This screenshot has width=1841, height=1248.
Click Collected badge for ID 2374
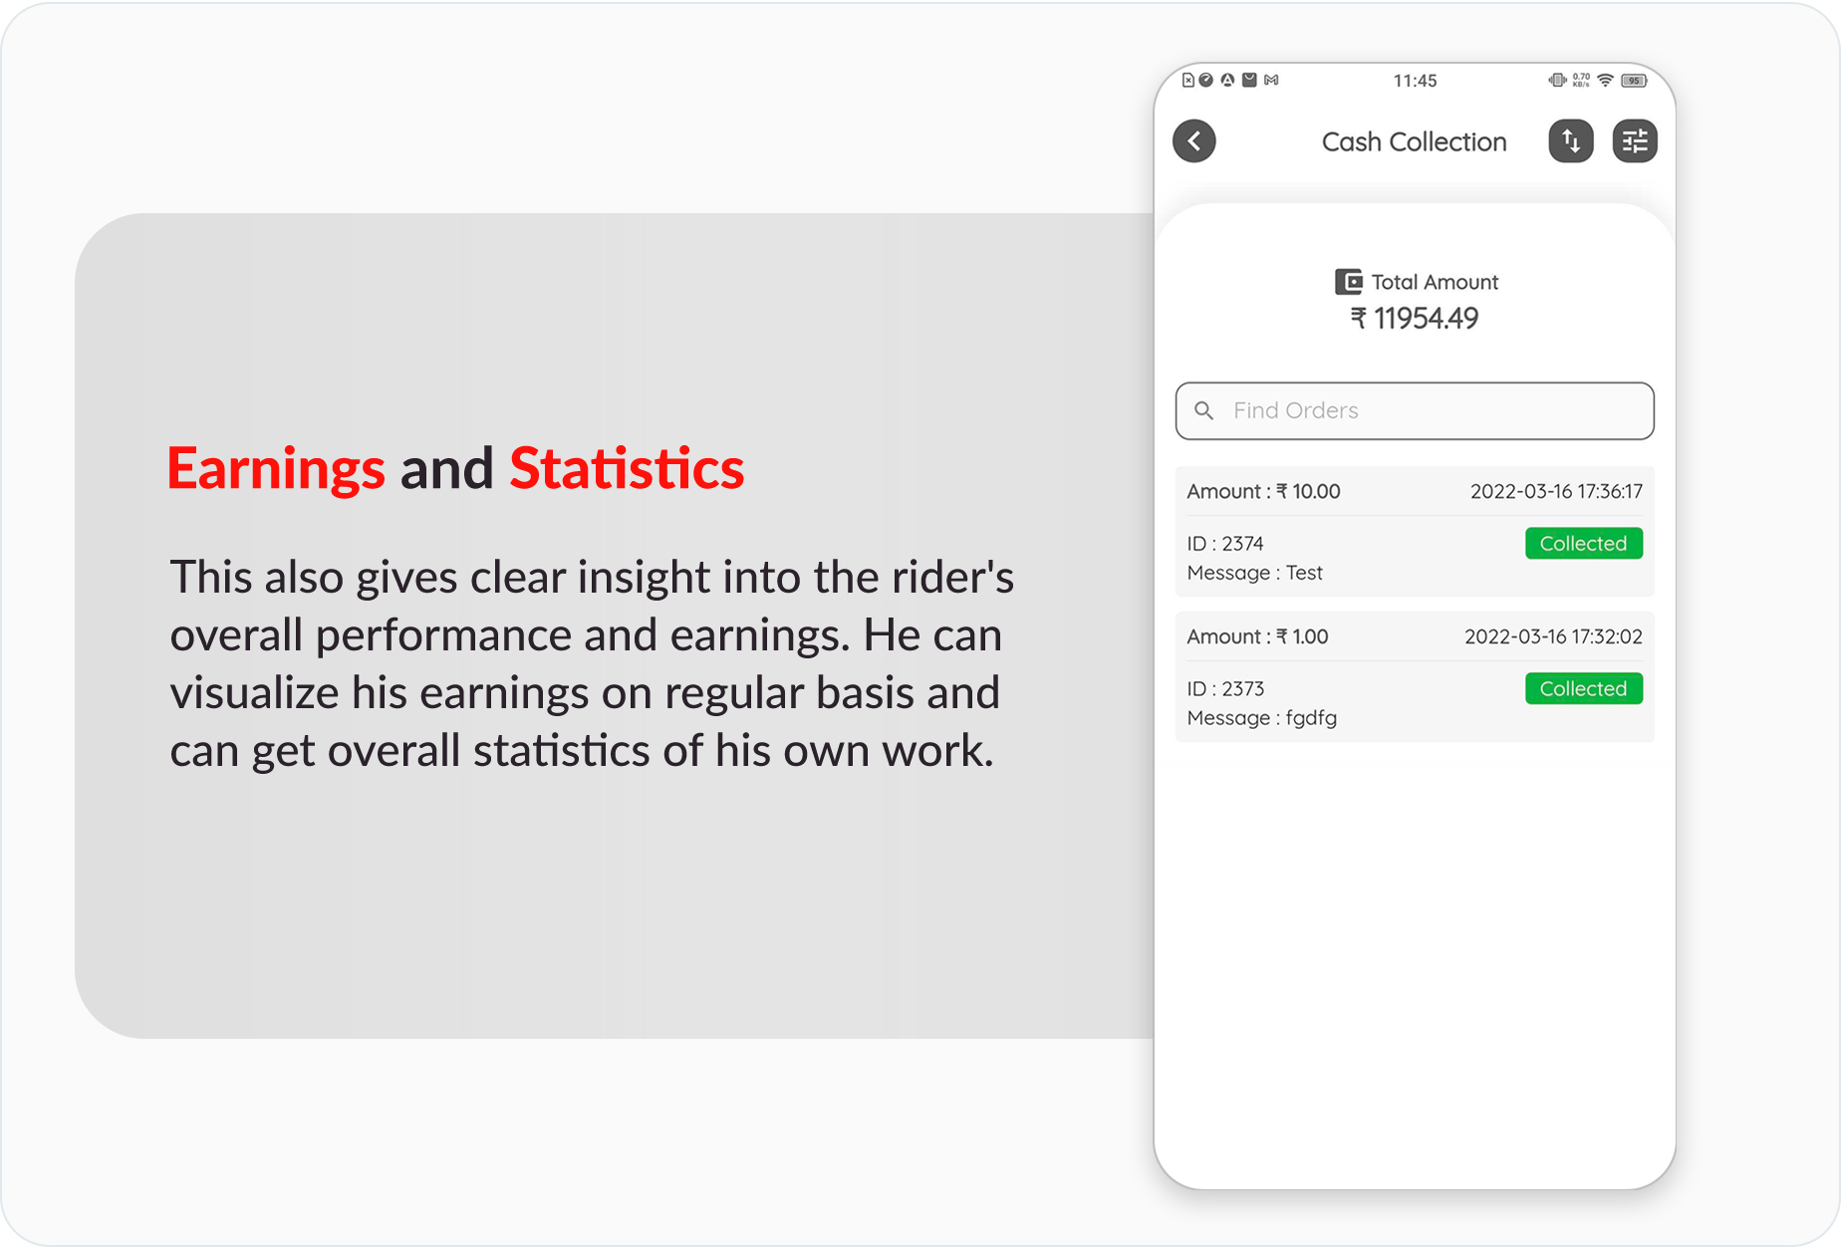(x=1584, y=543)
